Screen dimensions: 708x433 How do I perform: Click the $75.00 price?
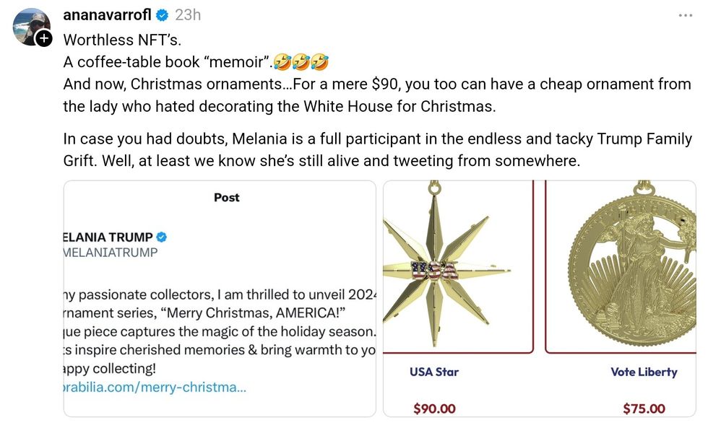point(644,408)
